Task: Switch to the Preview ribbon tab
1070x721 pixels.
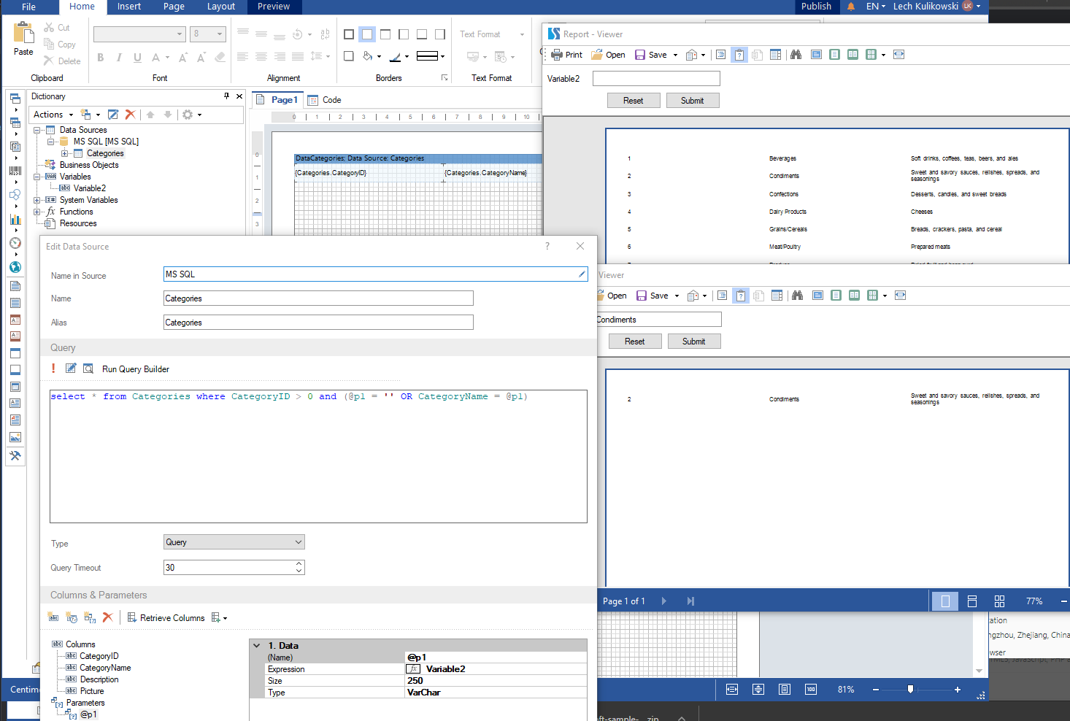Action: click(274, 7)
